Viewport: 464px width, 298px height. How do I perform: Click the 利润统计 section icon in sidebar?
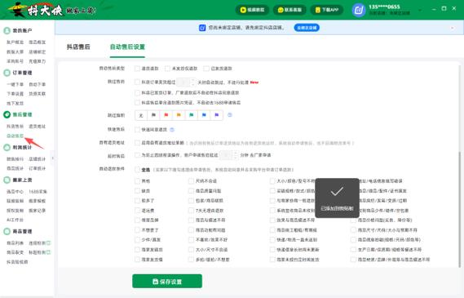click(x=7, y=147)
